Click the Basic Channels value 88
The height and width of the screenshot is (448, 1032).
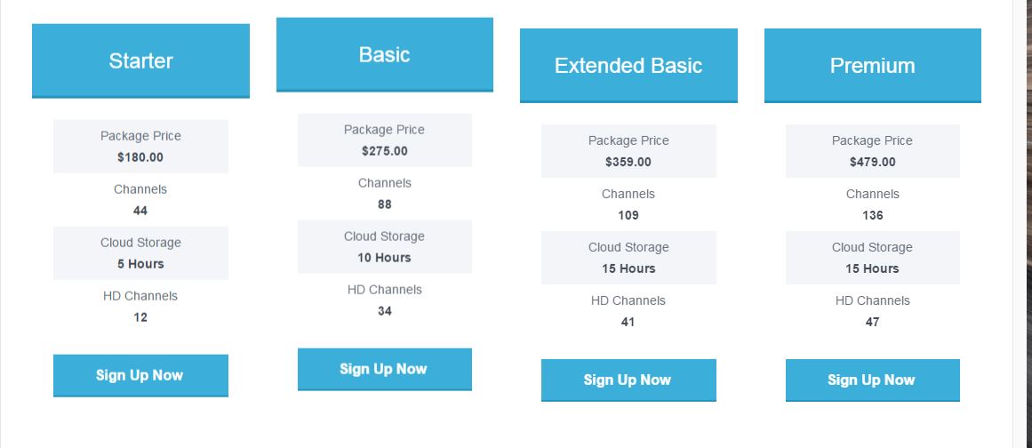(x=384, y=204)
